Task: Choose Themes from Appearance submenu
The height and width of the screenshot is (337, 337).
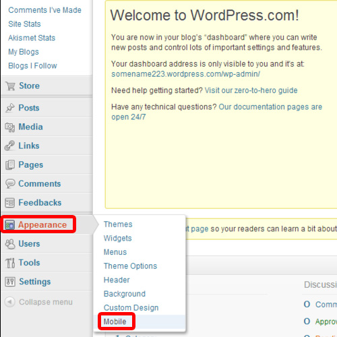Action: (118, 224)
